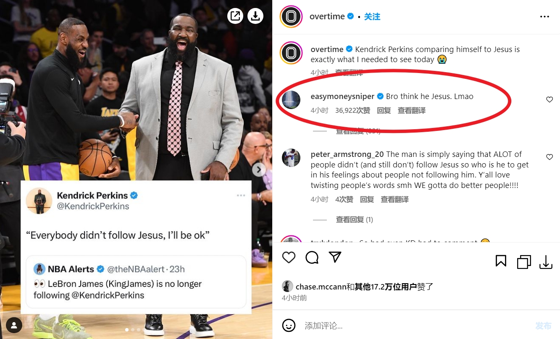Image resolution: width=560 pixels, height=339 pixels.
Task: Download post using bottom-right arrow icon
Action: [546, 261]
